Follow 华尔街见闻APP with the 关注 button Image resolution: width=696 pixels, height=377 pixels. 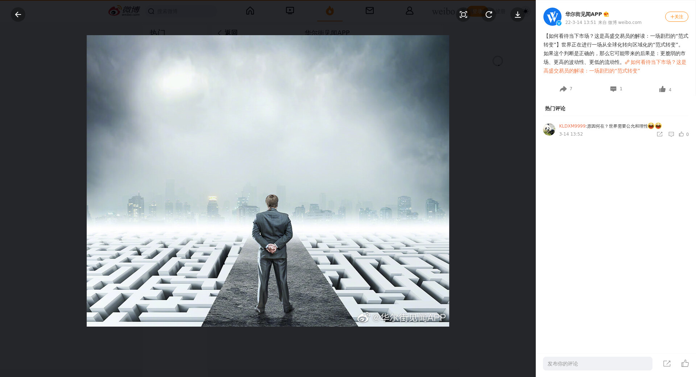click(x=676, y=17)
